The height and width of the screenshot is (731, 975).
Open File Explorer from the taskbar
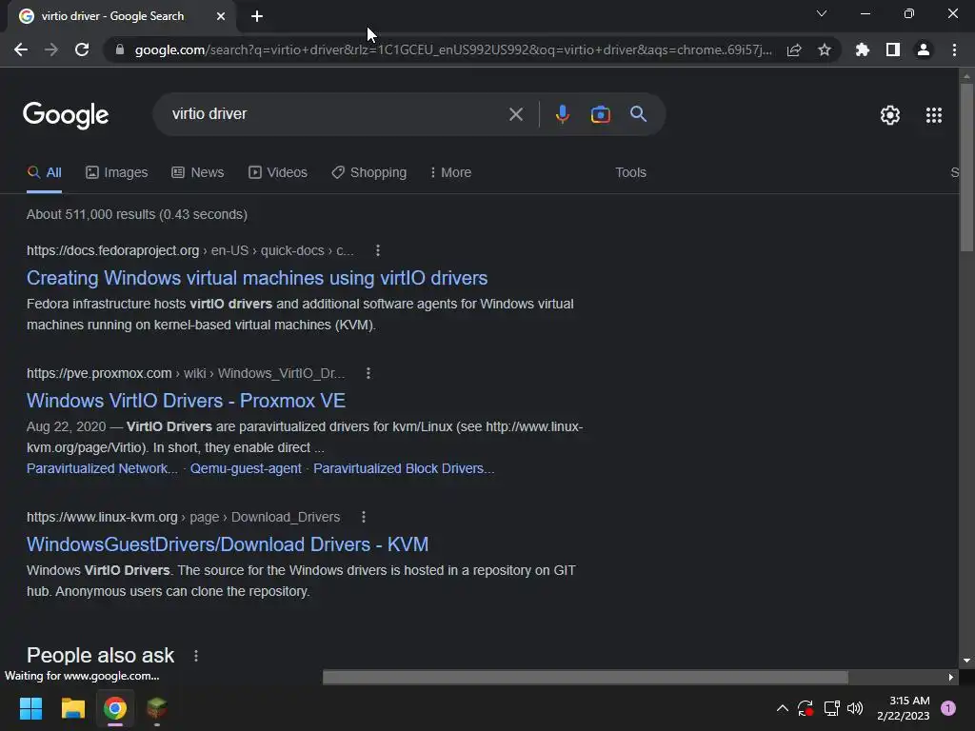tap(72, 708)
